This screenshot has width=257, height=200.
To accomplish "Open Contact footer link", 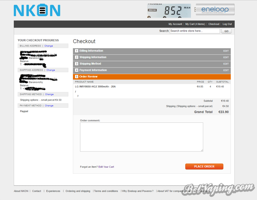I will pyautogui.click(x=37, y=191).
